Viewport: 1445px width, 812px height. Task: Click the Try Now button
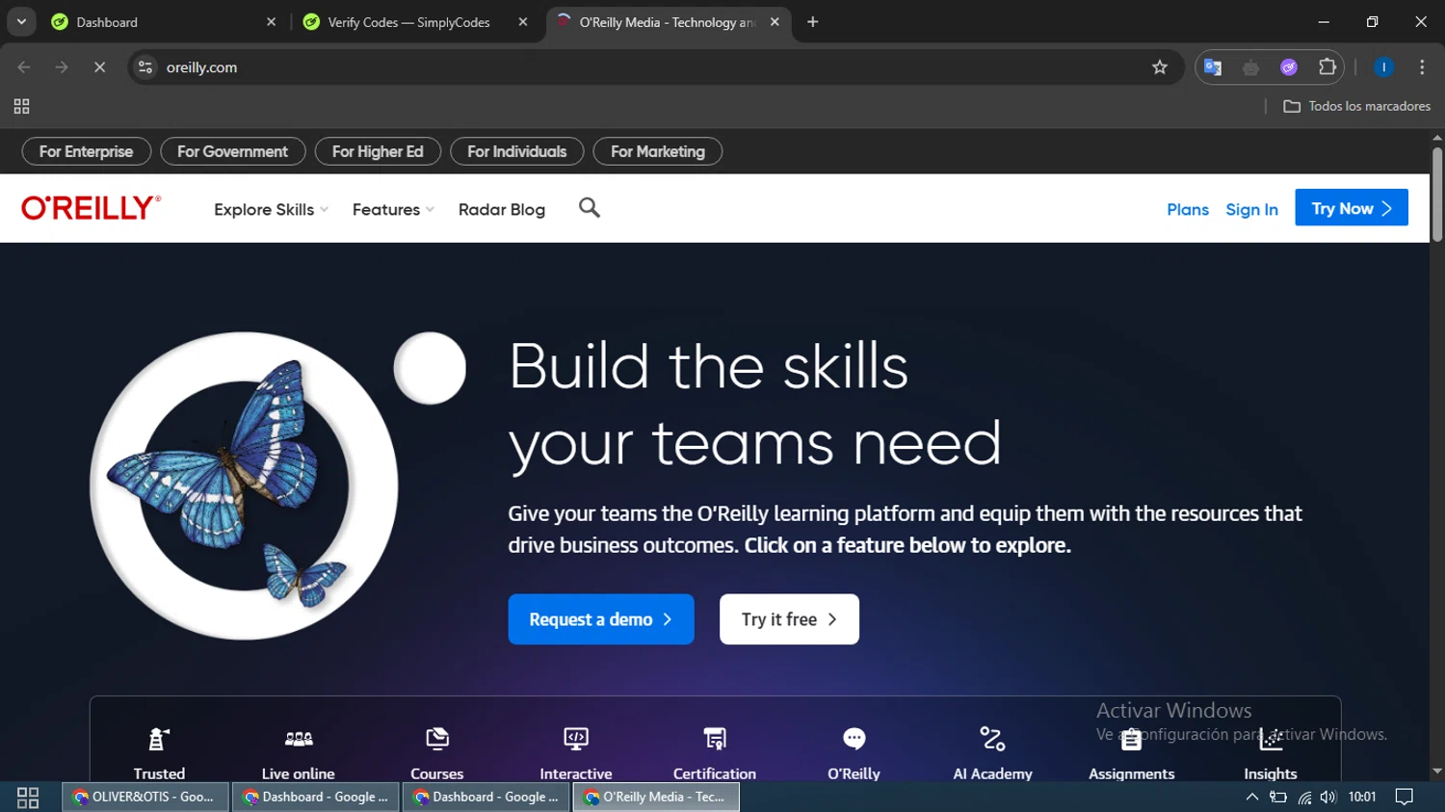pos(1352,208)
